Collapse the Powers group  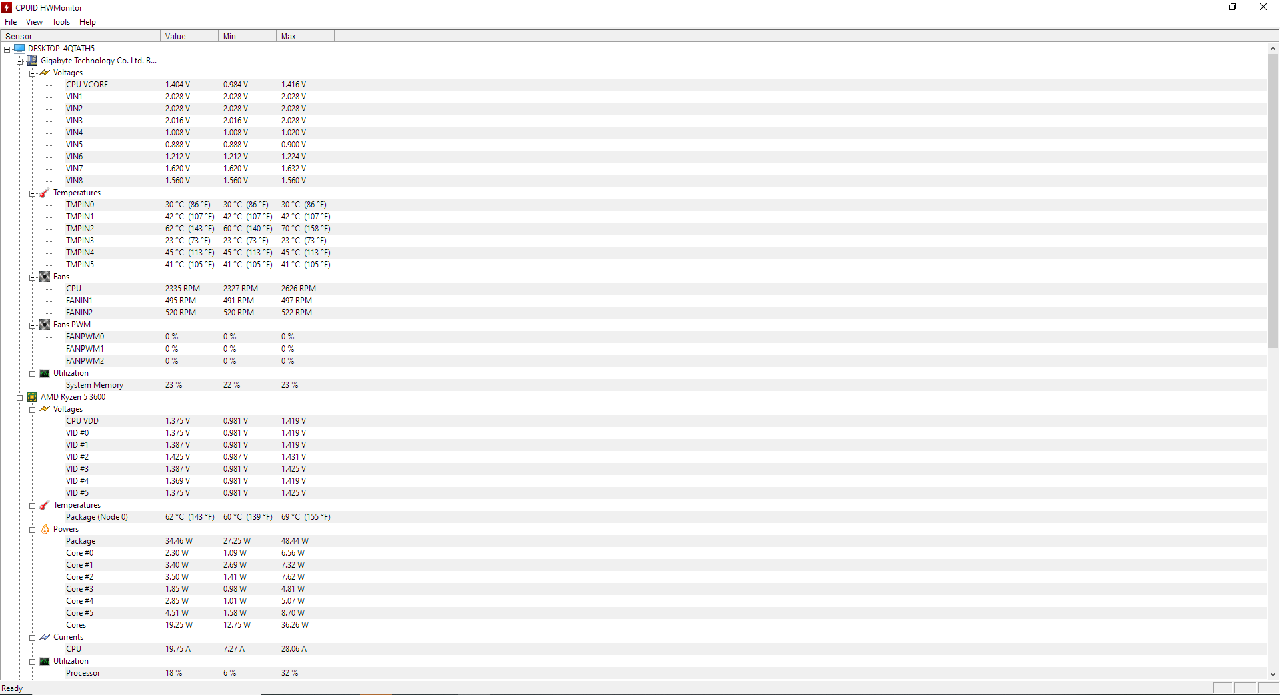pyautogui.click(x=32, y=529)
